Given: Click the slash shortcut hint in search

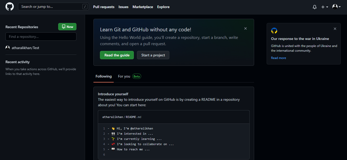Looking at the screenshot, I should coord(85,7).
